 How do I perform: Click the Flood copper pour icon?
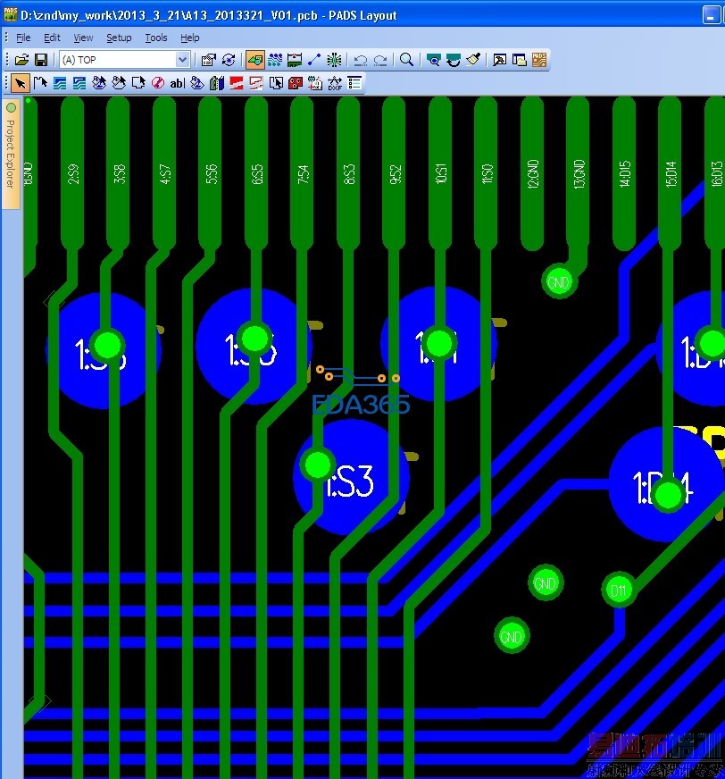coord(197,83)
